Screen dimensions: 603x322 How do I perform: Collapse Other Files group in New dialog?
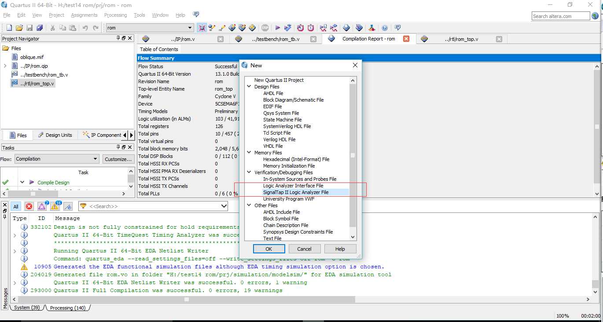pos(249,205)
